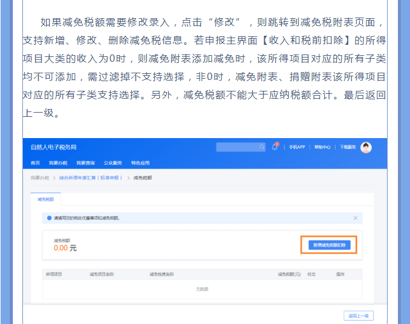Open the 帮助中心 link
Image resolution: width=410 pixels, height=324 pixels.
(322, 147)
